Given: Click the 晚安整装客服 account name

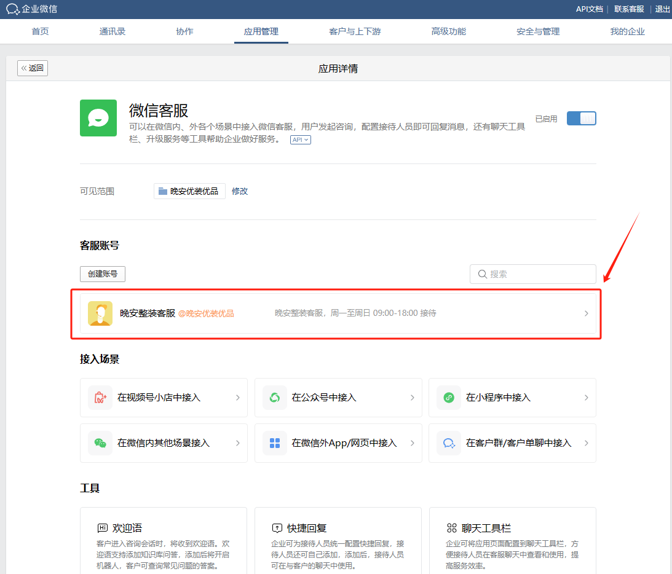Looking at the screenshot, I should click(x=148, y=313).
